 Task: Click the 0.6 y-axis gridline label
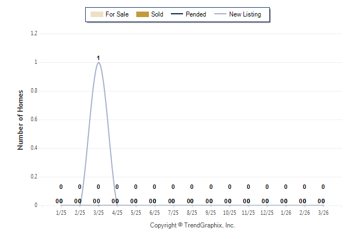tap(34, 119)
